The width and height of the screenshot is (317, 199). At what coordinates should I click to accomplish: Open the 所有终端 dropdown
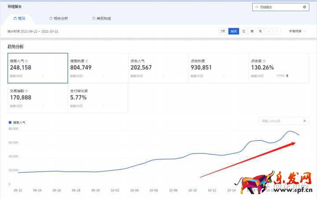297,31
